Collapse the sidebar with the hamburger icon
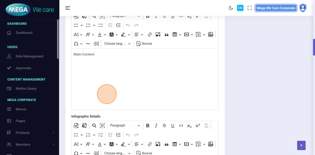Screen dimensions: 315x155 [68, 8]
